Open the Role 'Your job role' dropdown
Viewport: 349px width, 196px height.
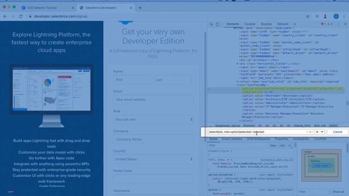[153, 119]
